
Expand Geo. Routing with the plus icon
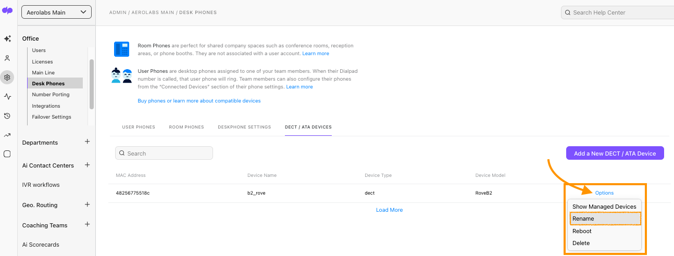click(x=87, y=204)
